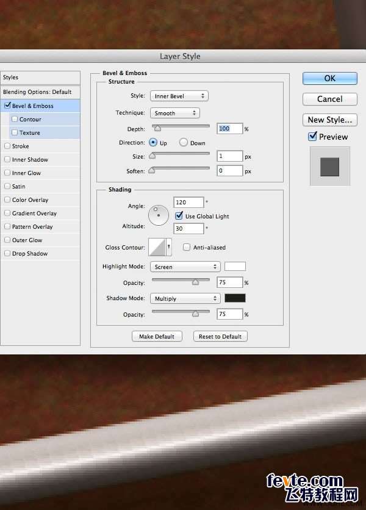Open the black Shadow color swatch
Image resolution: width=366 pixels, height=510 pixels.
click(x=235, y=298)
